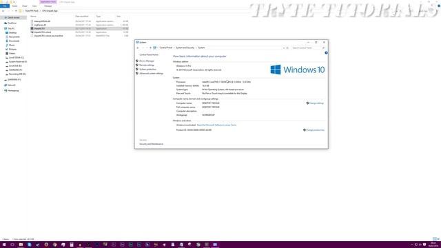Open Videos folder in navigation pane

pos(12,54)
